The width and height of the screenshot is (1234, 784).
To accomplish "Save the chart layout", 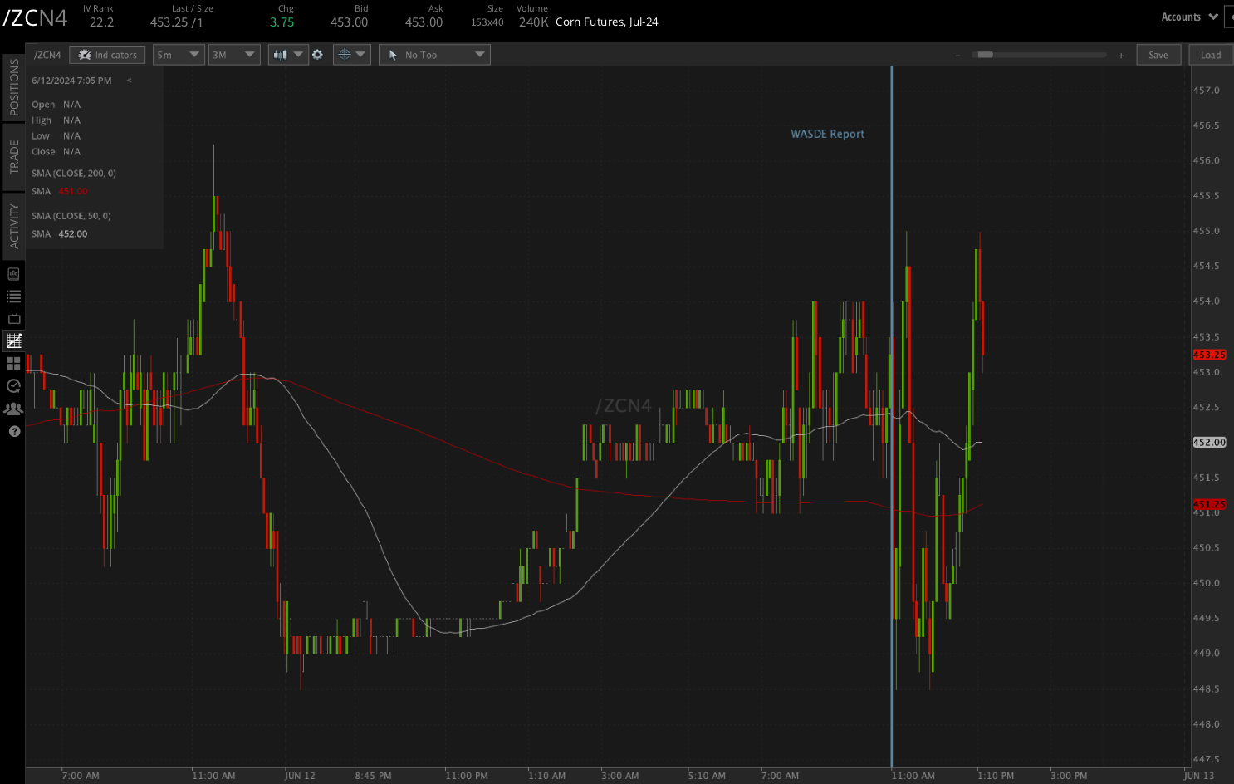I will 1158,55.
